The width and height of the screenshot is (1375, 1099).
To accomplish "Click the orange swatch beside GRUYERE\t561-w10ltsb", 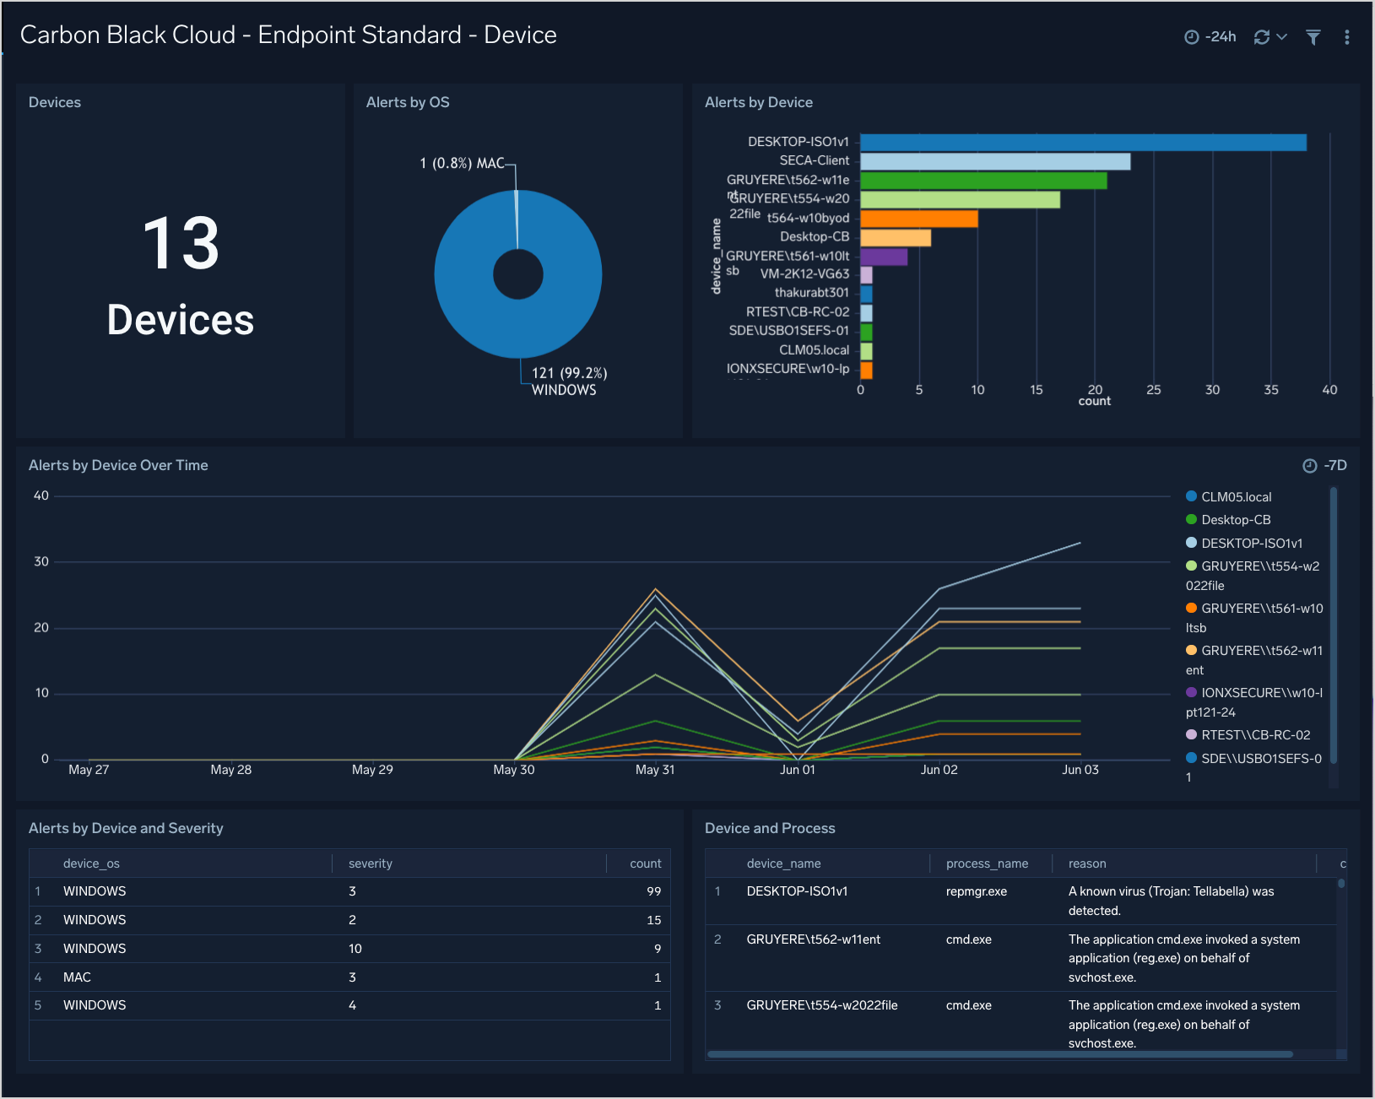I will tap(1191, 607).
